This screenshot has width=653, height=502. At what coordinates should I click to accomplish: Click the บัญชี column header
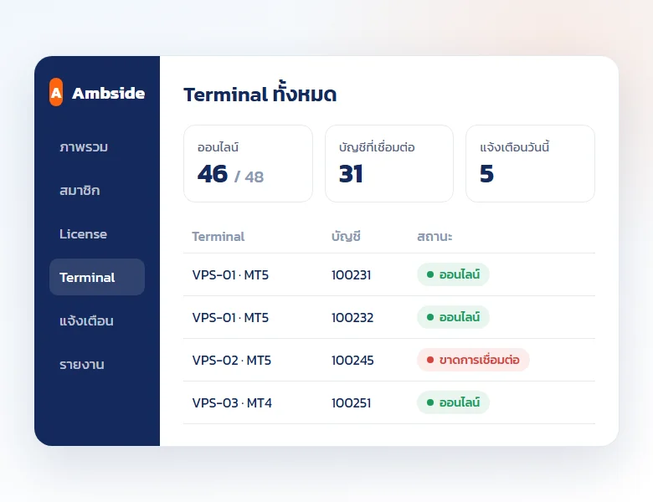click(x=346, y=236)
